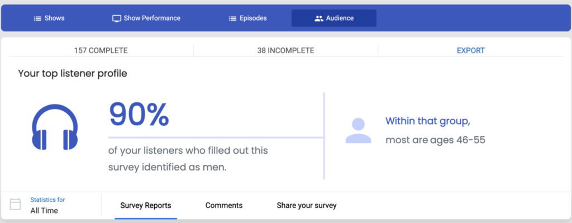Open the Share your survey tab

[x=307, y=206]
